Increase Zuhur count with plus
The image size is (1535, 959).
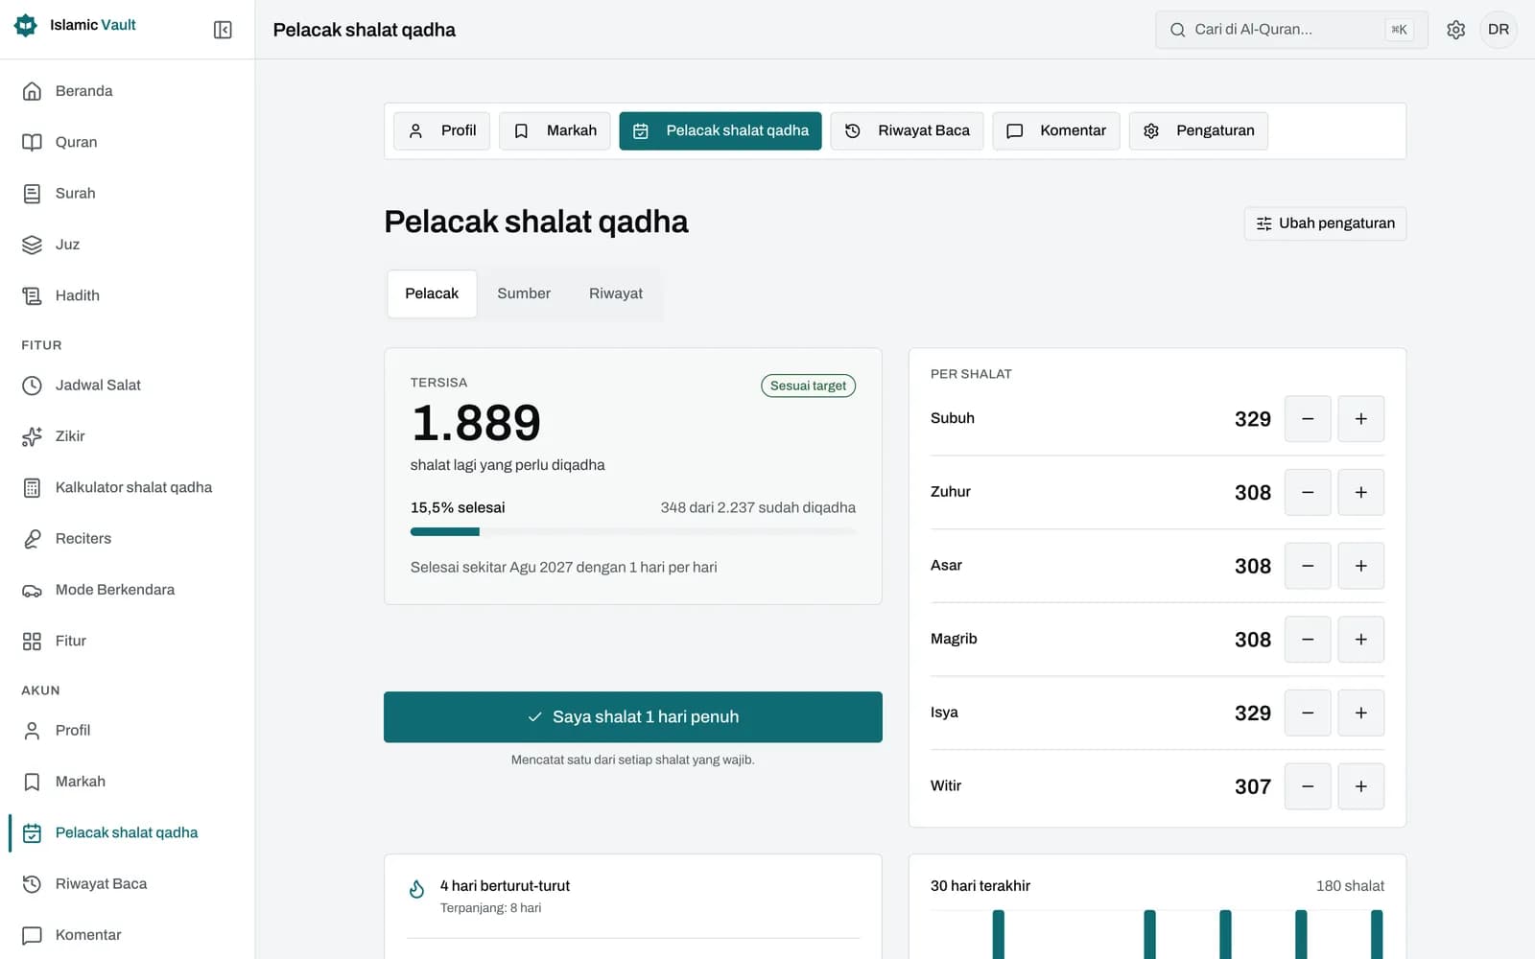[x=1360, y=492]
